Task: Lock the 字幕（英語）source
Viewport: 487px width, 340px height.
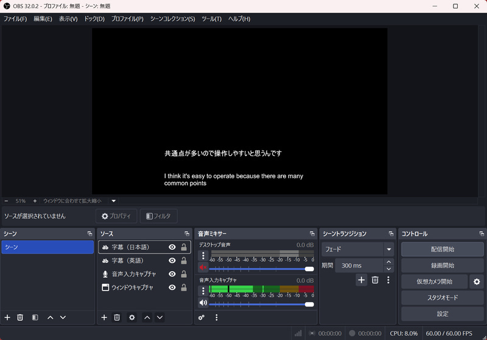Action: [184, 260]
